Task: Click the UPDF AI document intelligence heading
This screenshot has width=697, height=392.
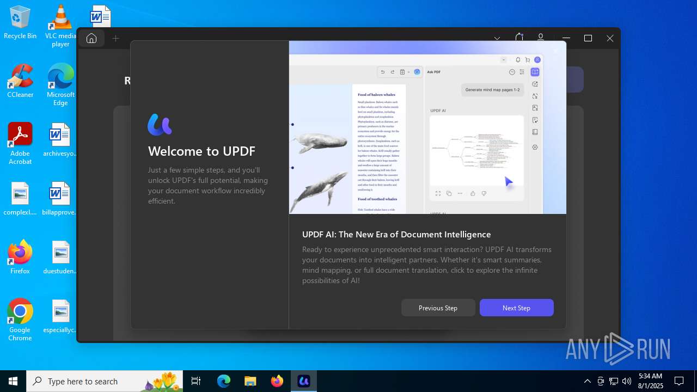Action: pos(396,235)
